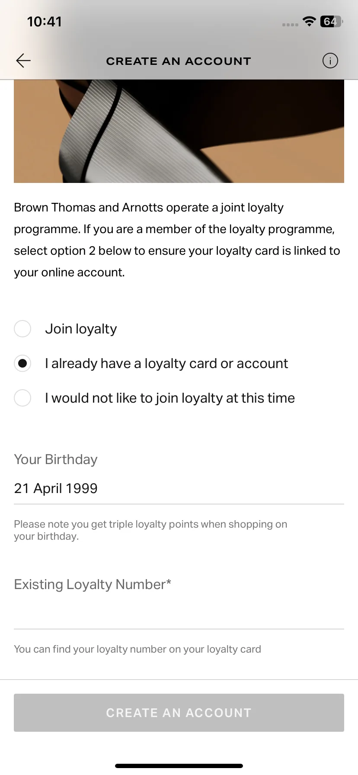
Task: Tap the loyalty card promotional image
Action: tap(179, 131)
